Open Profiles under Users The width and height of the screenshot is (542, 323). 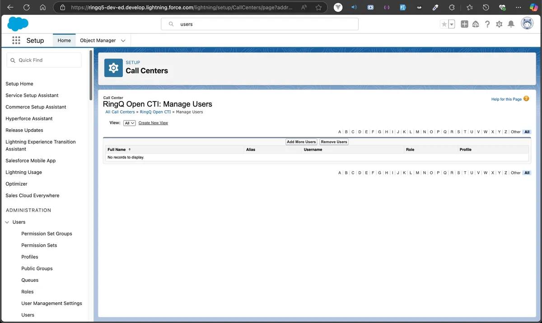[x=30, y=257]
